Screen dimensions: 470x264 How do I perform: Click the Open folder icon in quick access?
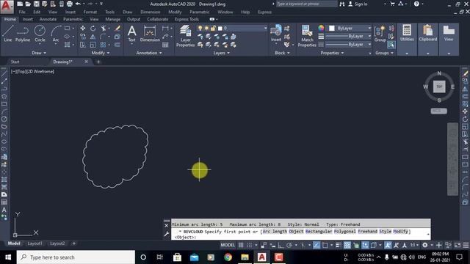click(x=28, y=4)
